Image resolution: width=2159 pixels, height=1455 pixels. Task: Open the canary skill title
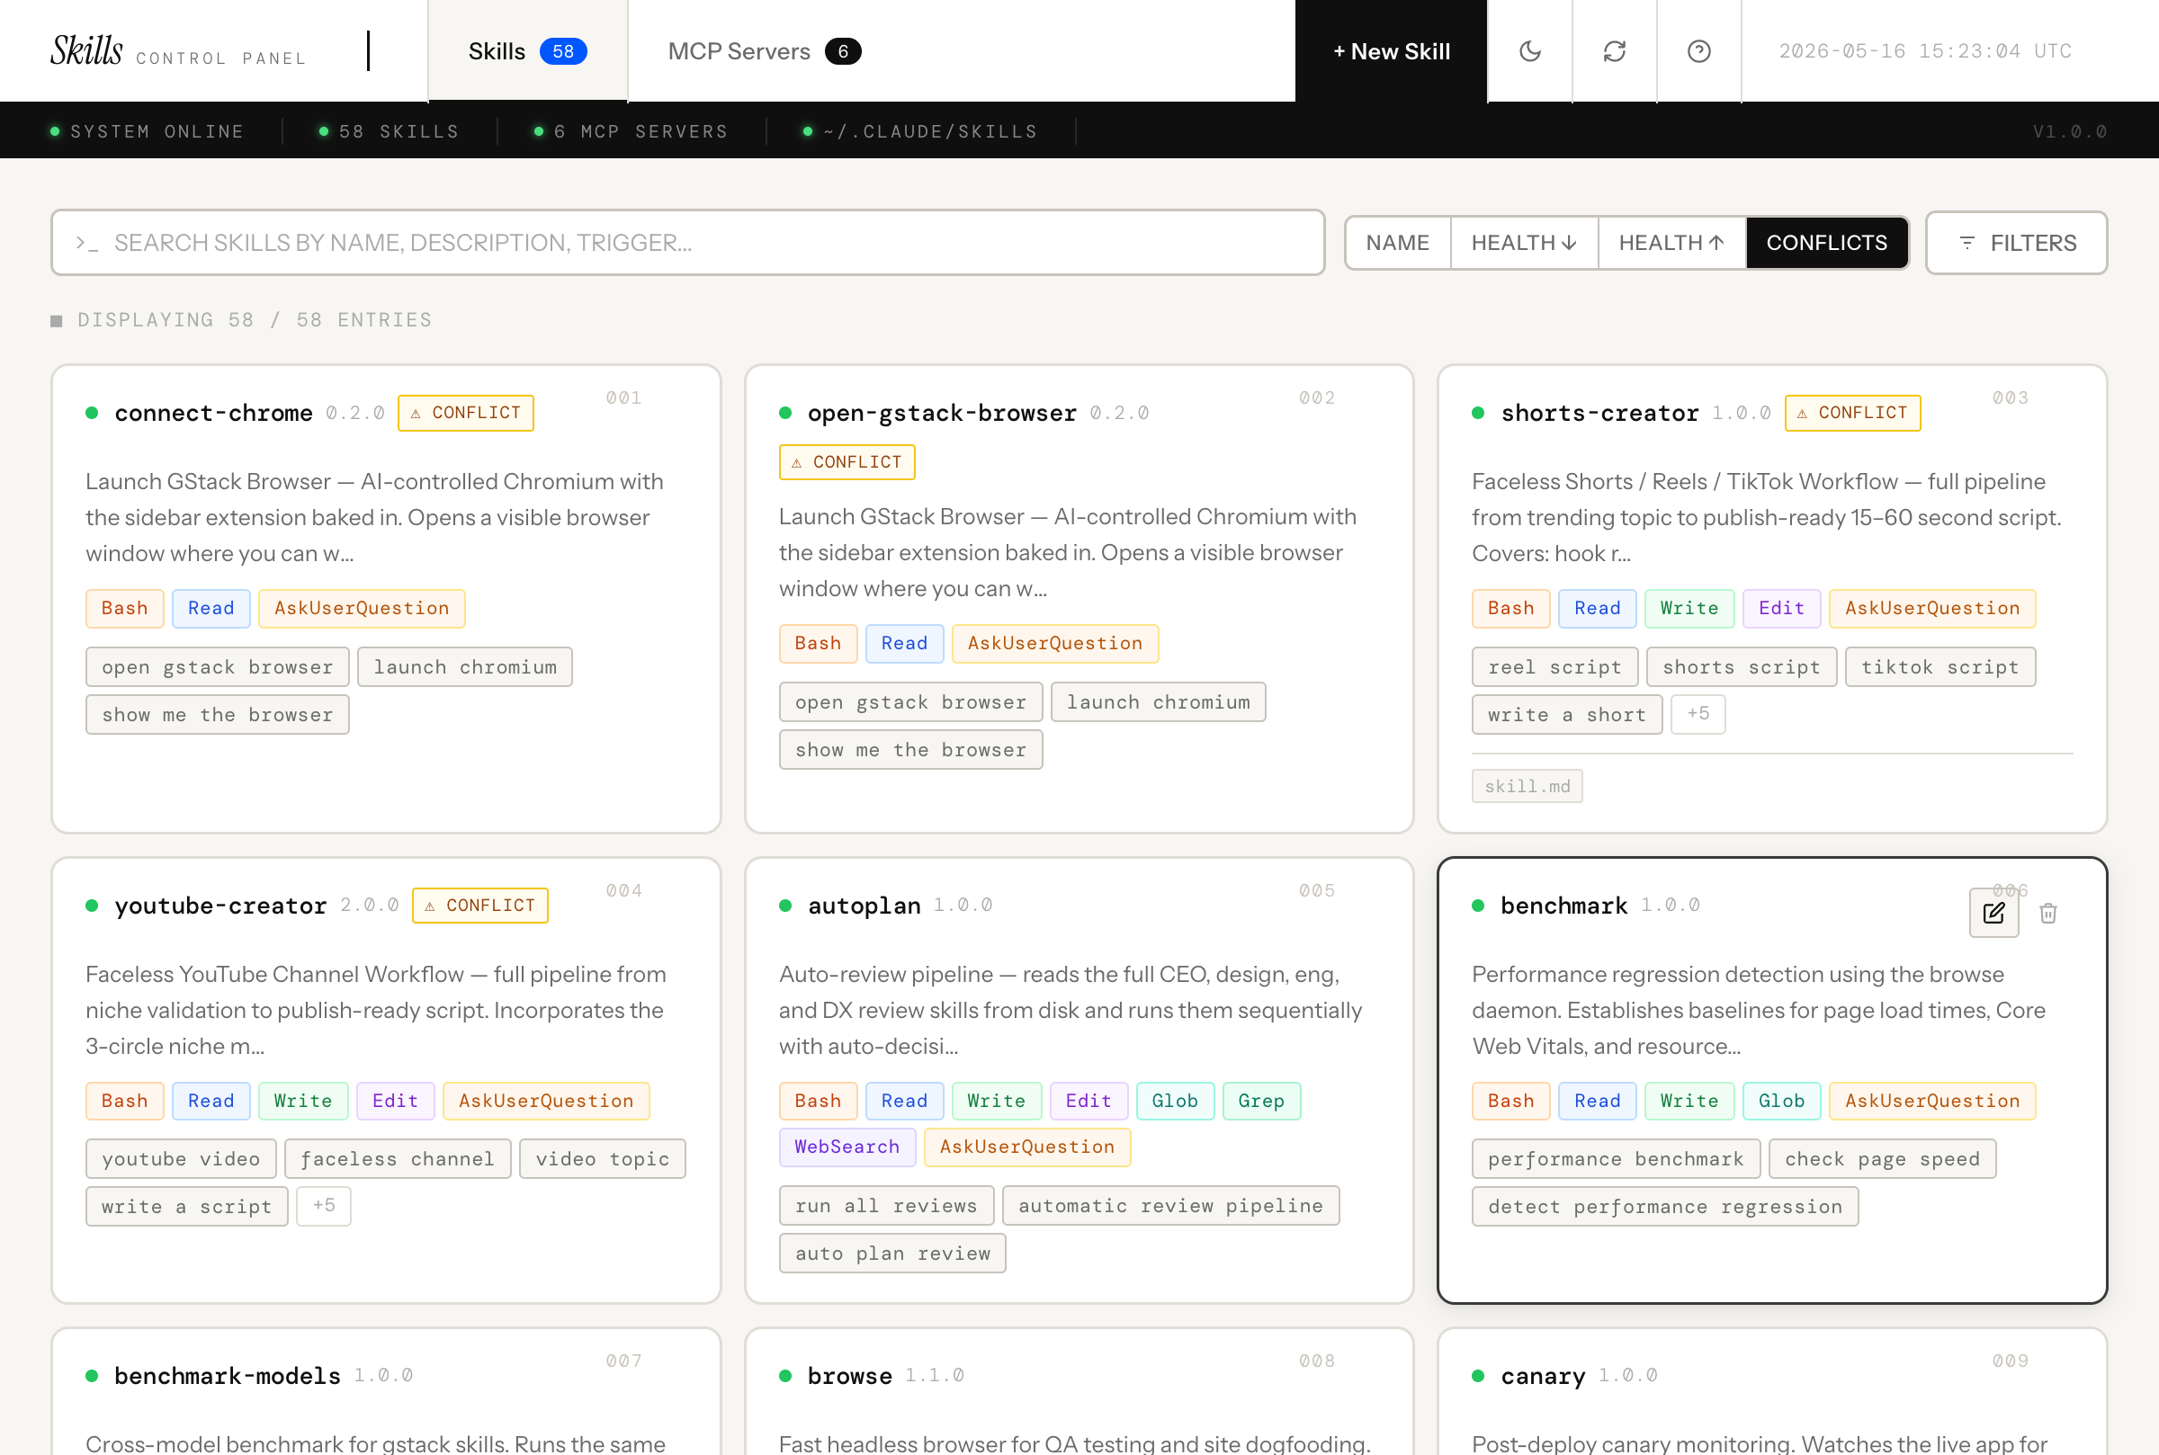pyautogui.click(x=1543, y=1376)
